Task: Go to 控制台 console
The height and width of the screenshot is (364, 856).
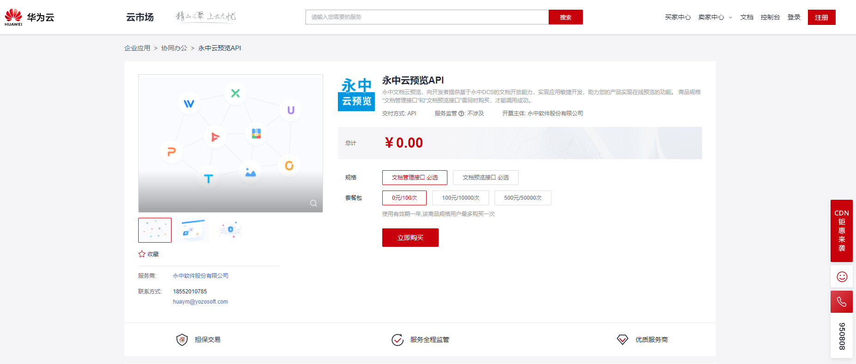Action: pos(770,17)
